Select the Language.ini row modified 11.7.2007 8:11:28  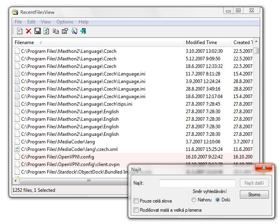[133, 74]
